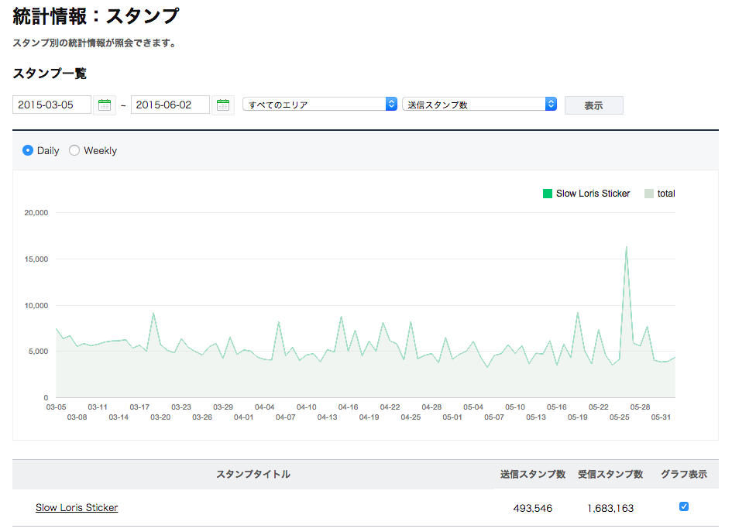The height and width of the screenshot is (532, 732).
Task: Toggle the Slow Loris Sticker legend swatch
Action: [x=548, y=194]
